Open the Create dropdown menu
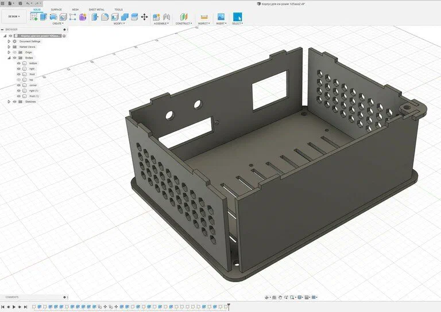This screenshot has height=312, width=441. point(58,24)
